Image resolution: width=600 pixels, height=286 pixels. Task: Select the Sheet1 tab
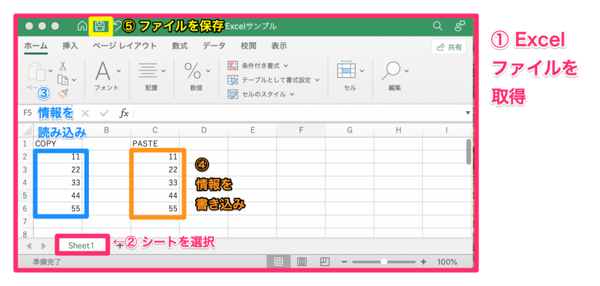[x=81, y=246]
